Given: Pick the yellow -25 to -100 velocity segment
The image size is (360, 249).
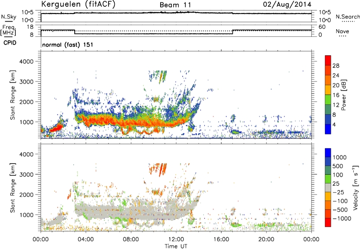Looking at the screenshot, I should pos(328,196).
